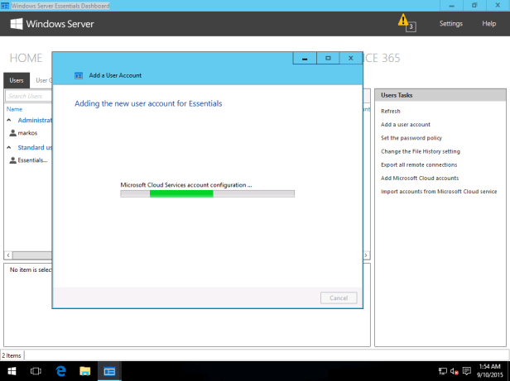510x381 pixels.
Task: Click the Search Users input field
Action: 29,96
